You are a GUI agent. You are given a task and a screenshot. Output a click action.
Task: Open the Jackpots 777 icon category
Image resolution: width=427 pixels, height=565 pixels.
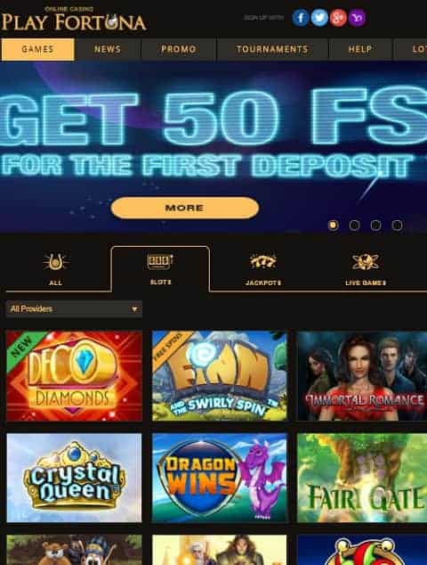[263, 262]
